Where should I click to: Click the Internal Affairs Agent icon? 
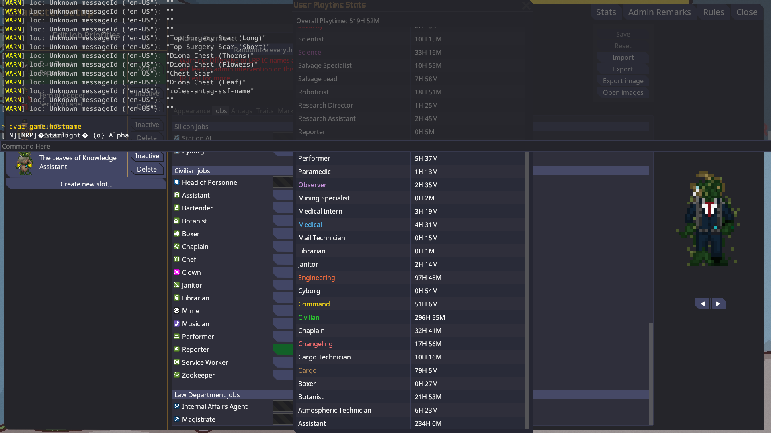(x=176, y=406)
